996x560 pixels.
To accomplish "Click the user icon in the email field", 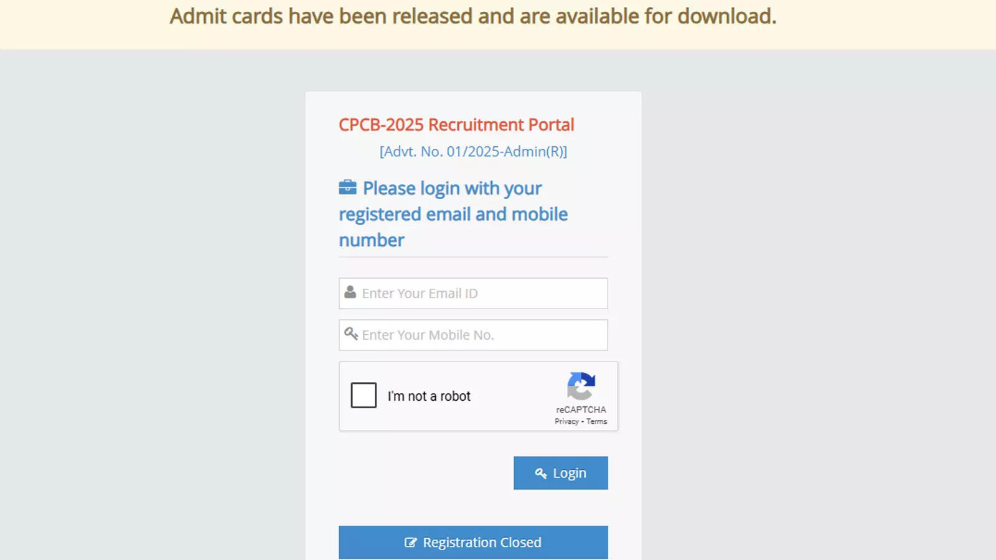I will pos(350,292).
